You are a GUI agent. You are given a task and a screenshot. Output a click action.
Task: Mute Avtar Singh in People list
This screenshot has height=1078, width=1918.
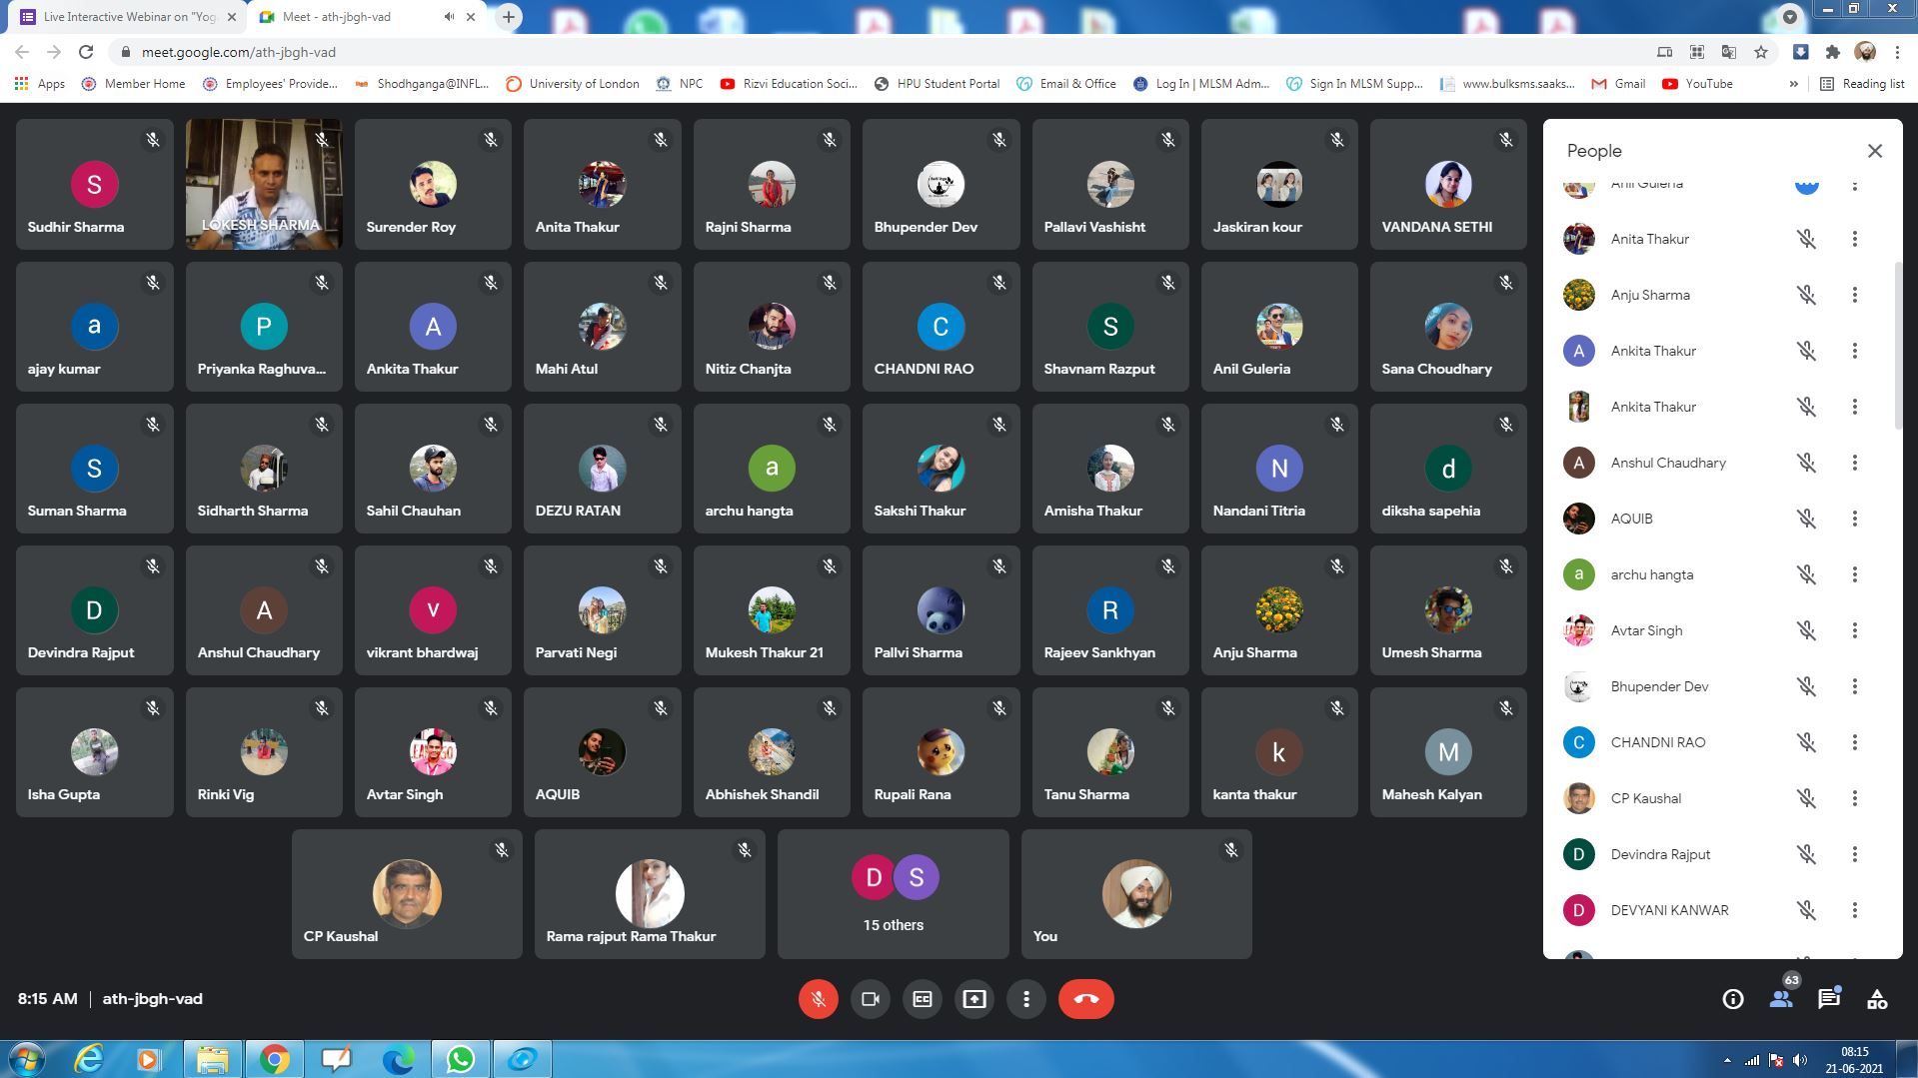click(x=1806, y=630)
